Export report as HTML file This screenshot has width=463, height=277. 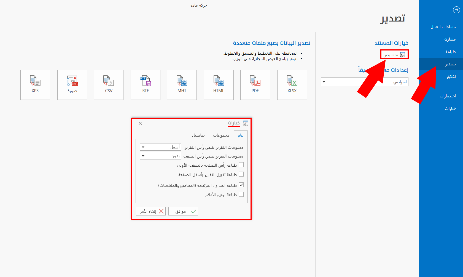[219, 85]
